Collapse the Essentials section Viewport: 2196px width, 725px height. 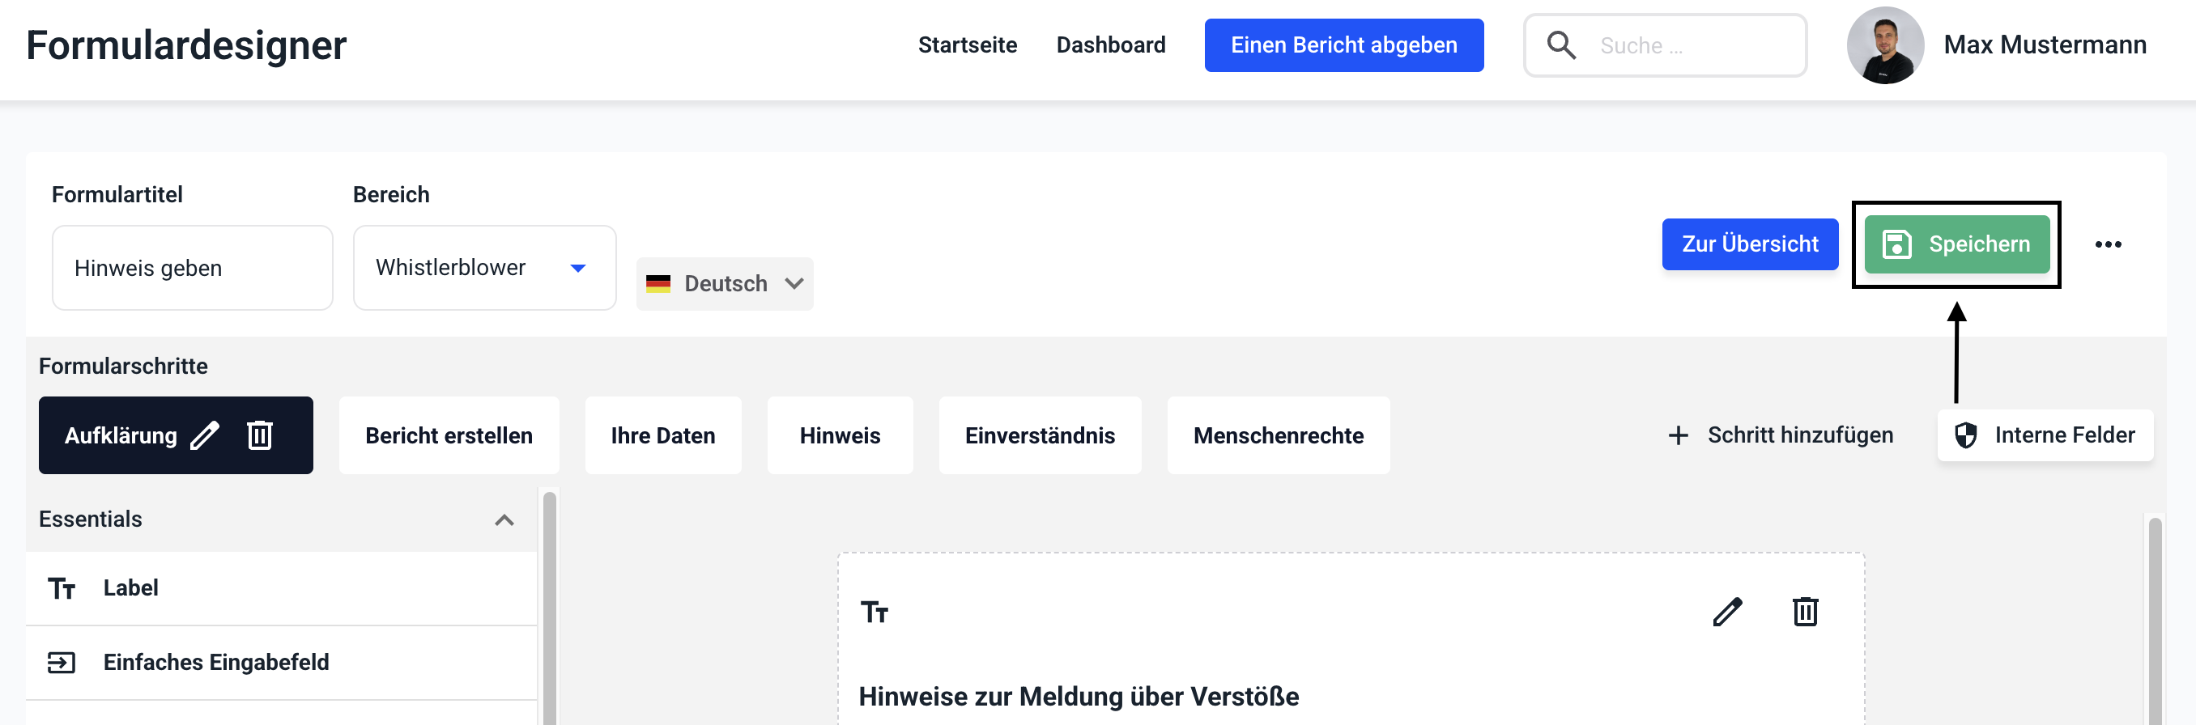click(504, 519)
